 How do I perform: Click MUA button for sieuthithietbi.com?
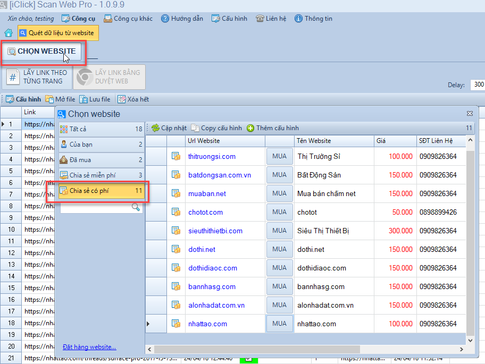pyautogui.click(x=280, y=231)
